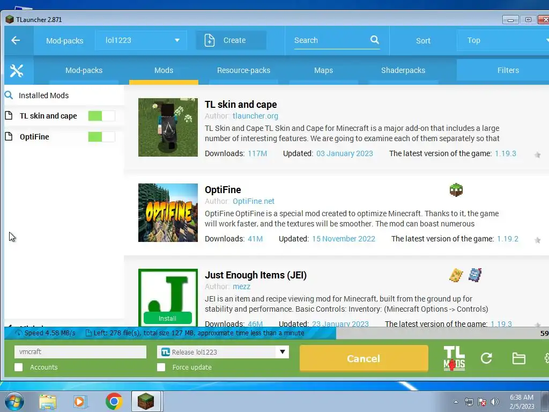Open TL skin and cape thumbnail image

tap(168, 127)
